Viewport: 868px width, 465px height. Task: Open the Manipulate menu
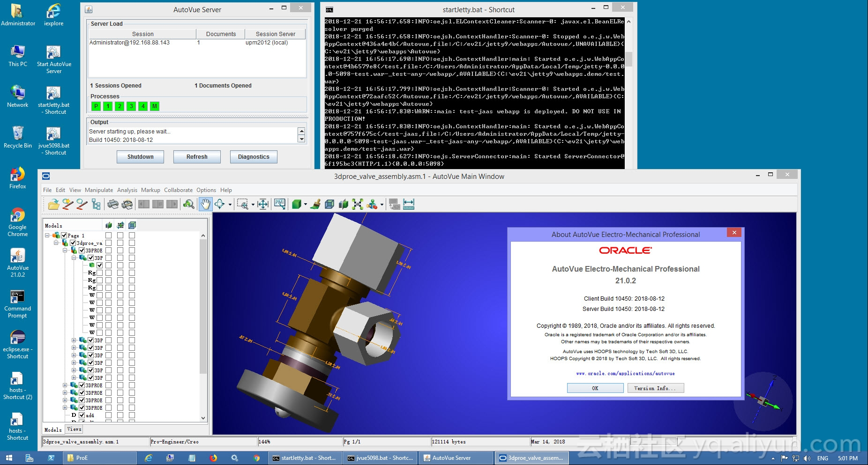click(x=99, y=190)
